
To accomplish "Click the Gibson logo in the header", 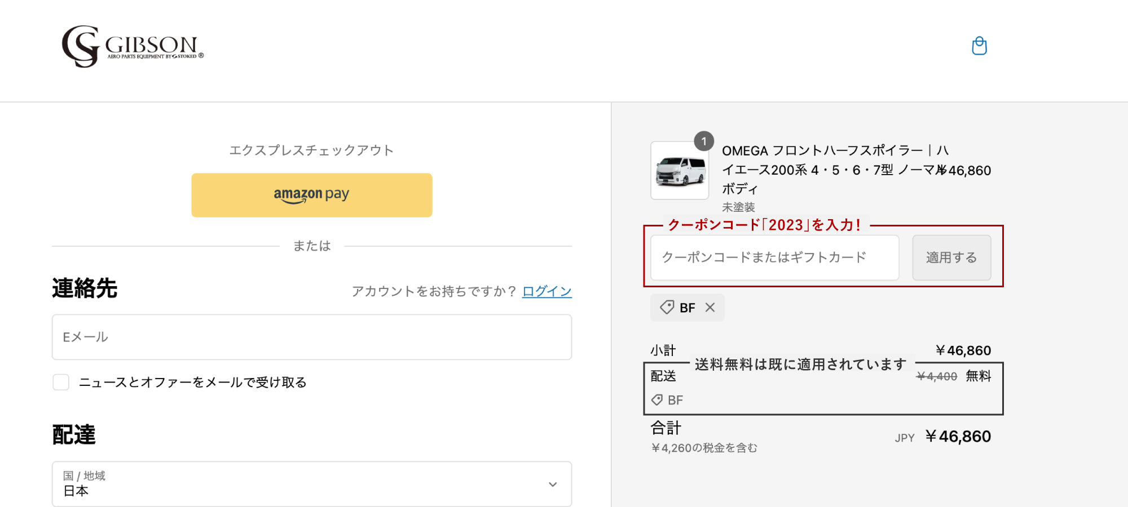I will pyautogui.click(x=133, y=46).
